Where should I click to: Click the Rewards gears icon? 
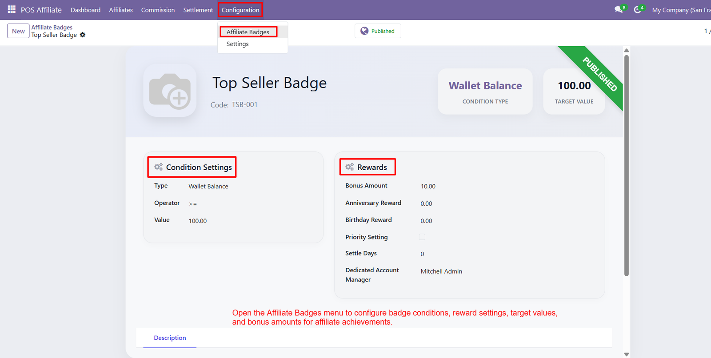click(x=350, y=167)
